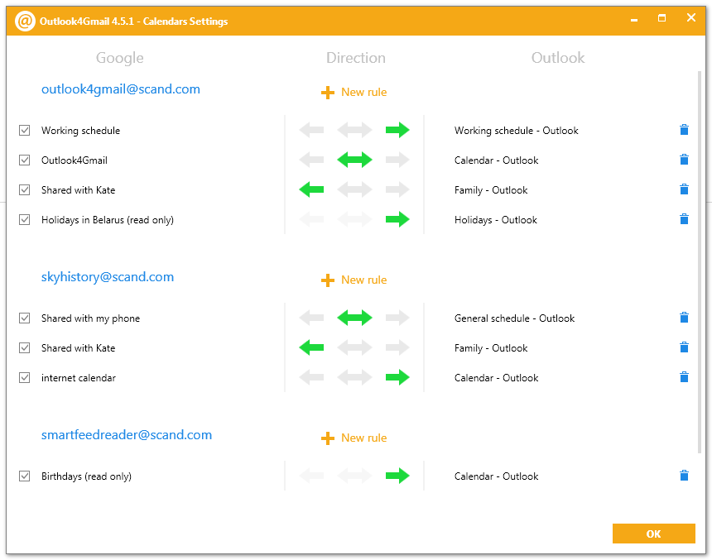Choose two-way sync arrow for Outlook4Gmail
712x560 pixels.
pos(354,160)
